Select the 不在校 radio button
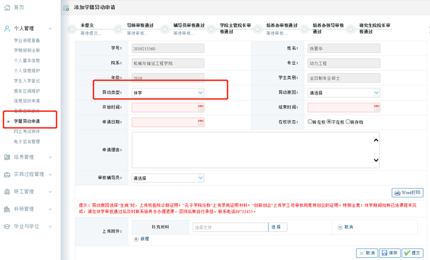 329,122
